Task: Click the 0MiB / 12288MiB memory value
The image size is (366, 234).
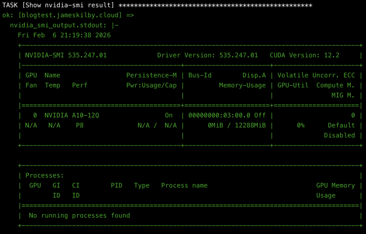Action: 236,126
